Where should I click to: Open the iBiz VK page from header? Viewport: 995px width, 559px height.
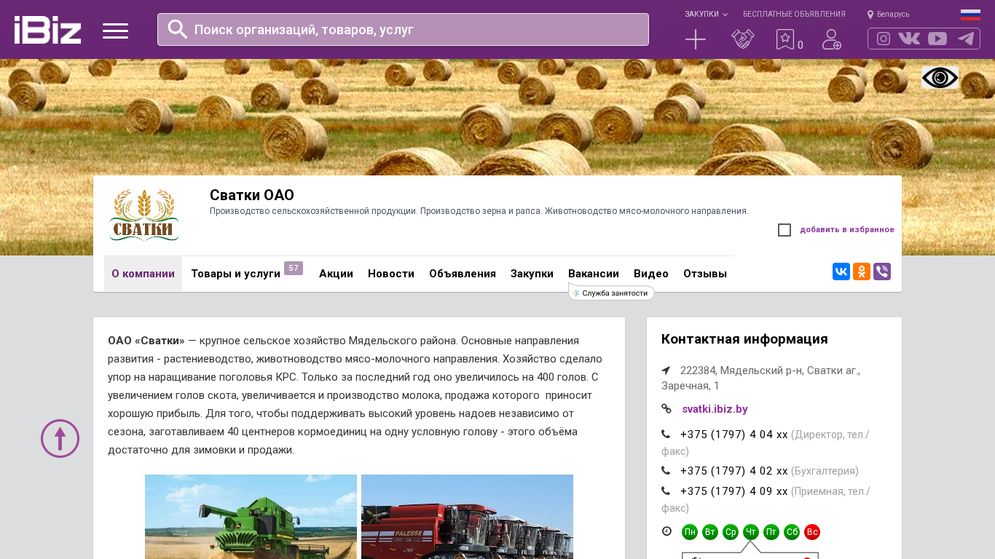(909, 39)
